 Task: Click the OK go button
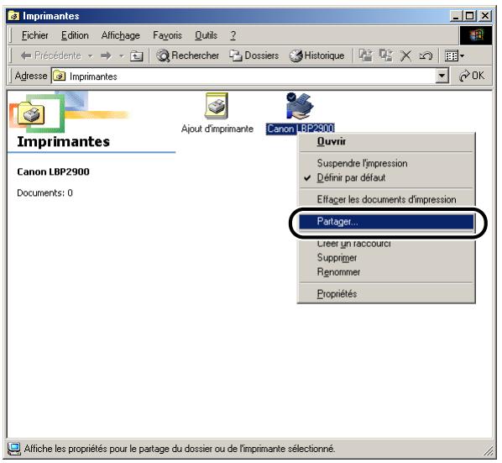pos(472,76)
